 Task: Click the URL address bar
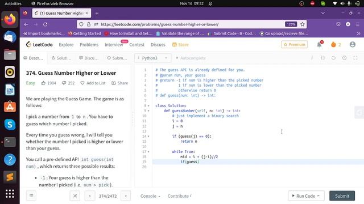tap(192, 24)
